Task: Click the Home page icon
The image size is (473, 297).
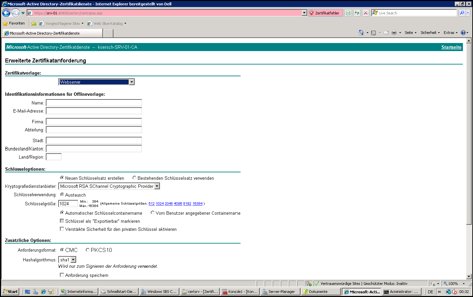Action: click(361, 33)
